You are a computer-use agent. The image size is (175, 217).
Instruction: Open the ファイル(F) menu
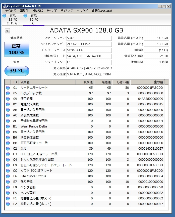click(x=10, y=11)
